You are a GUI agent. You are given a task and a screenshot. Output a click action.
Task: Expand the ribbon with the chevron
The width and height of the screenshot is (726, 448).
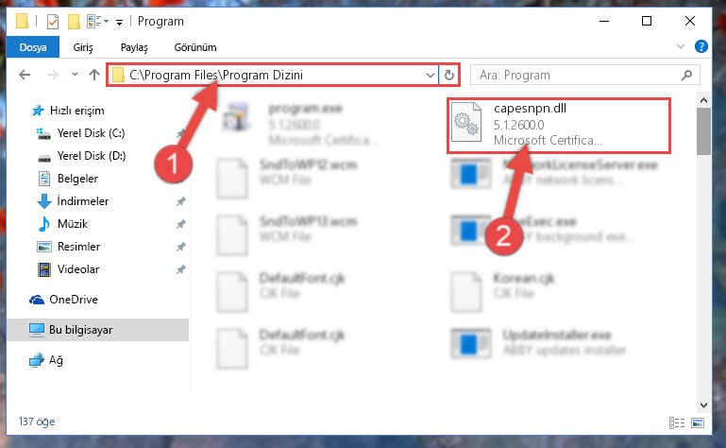tap(681, 46)
